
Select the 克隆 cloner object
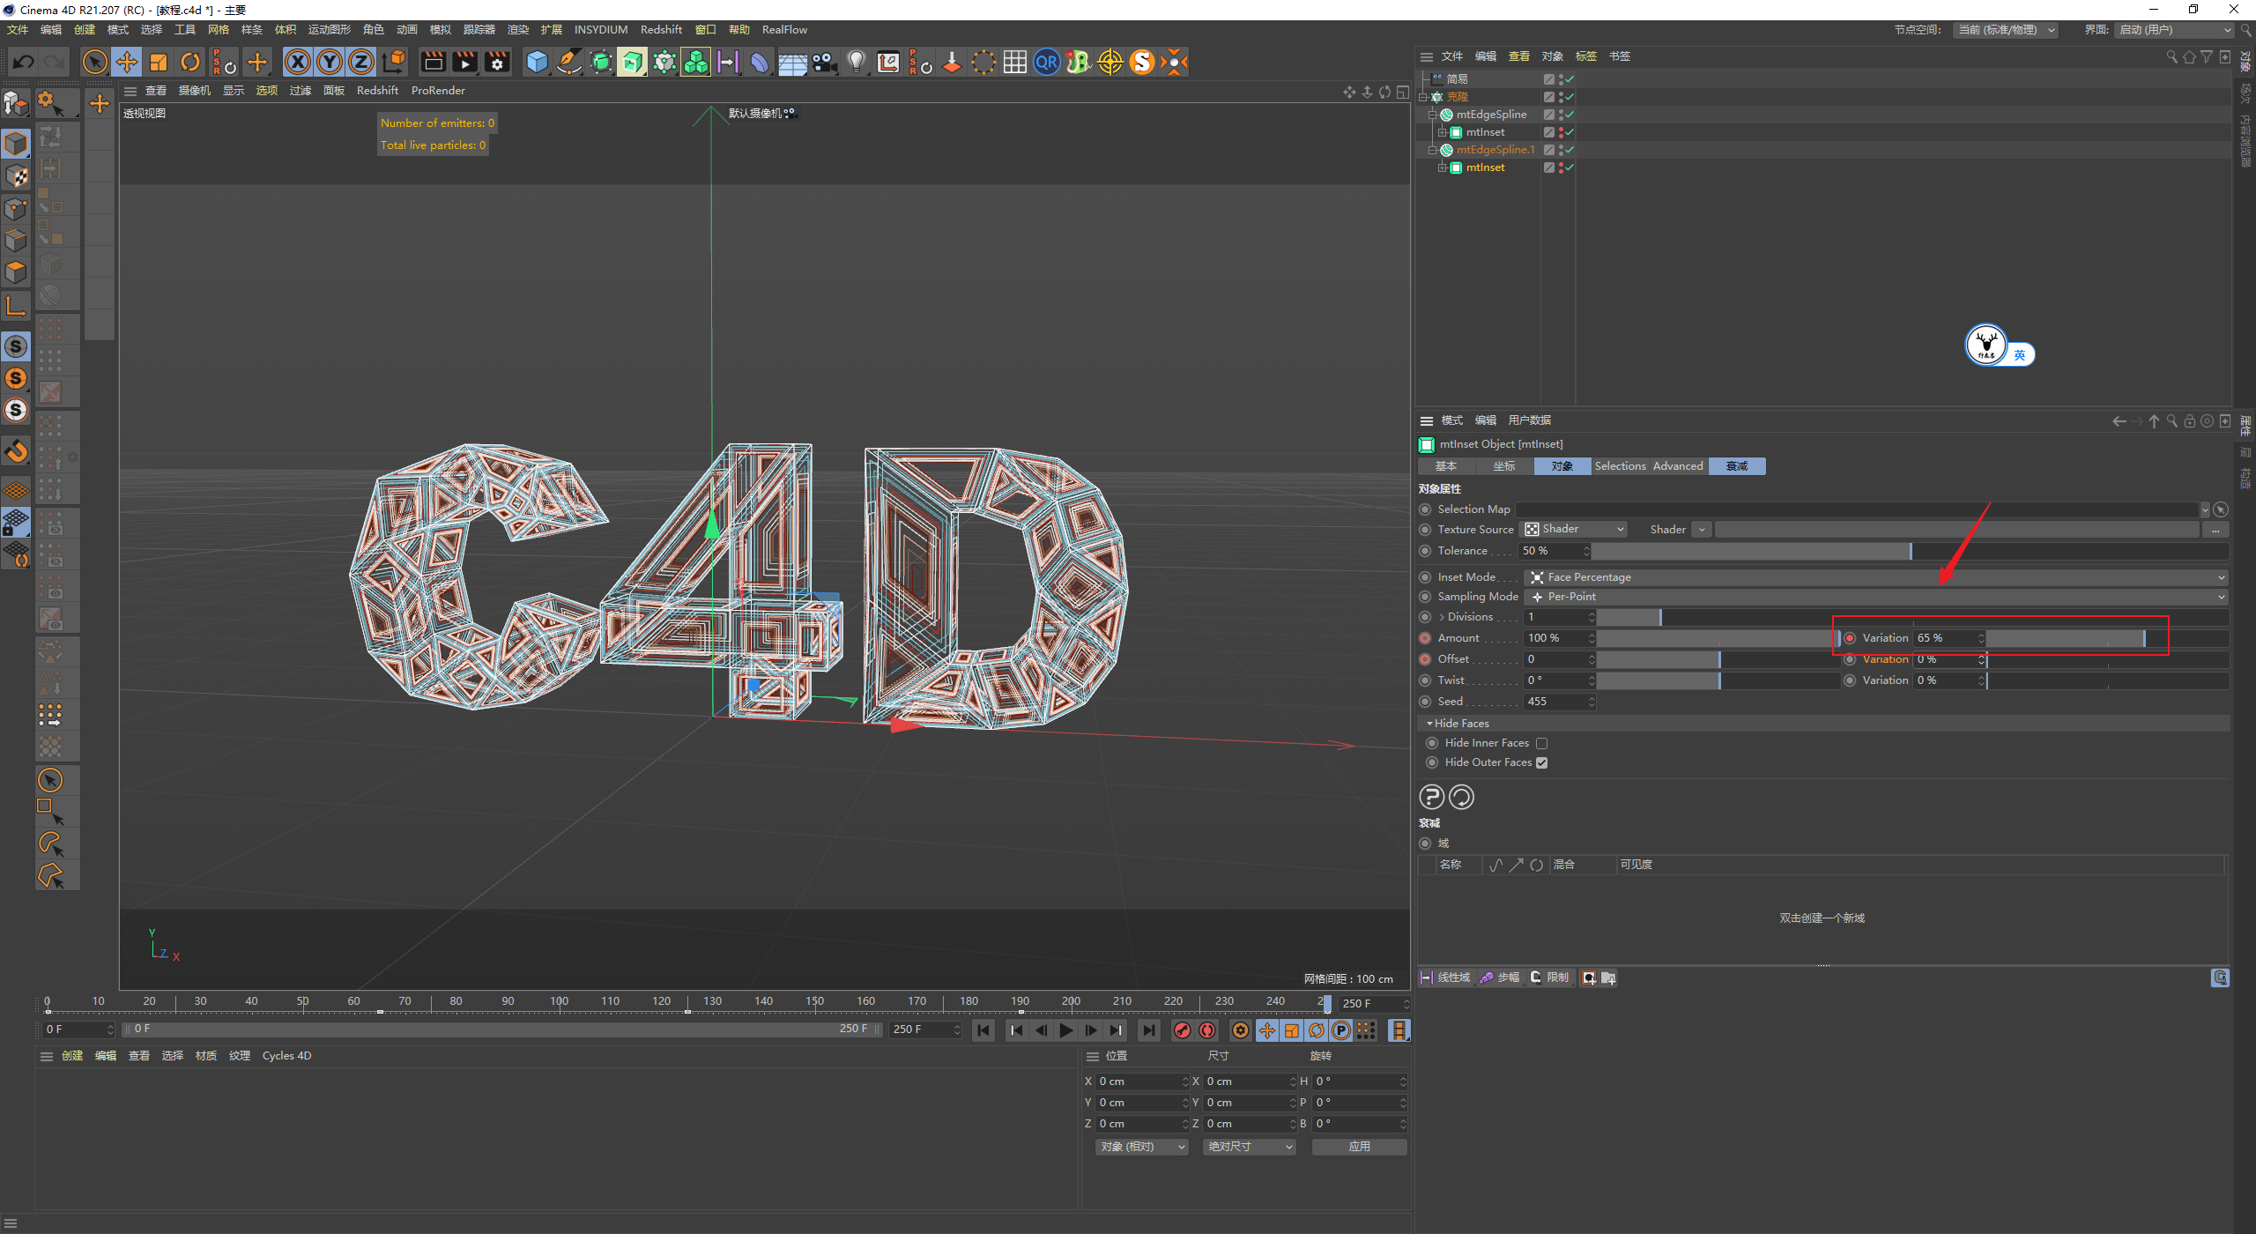coord(1458,97)
